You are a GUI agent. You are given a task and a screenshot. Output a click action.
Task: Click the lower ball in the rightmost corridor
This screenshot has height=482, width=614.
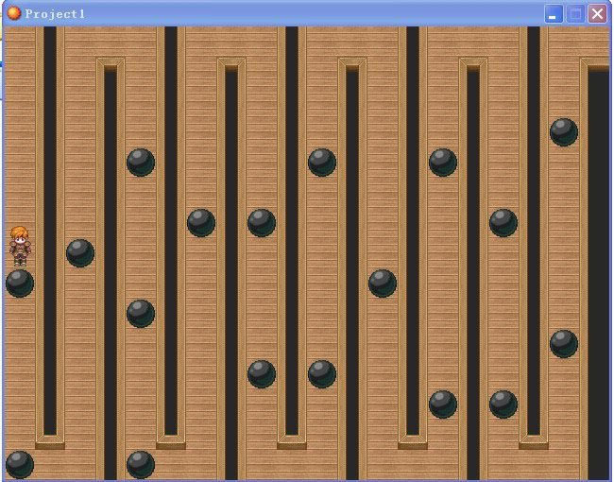click(564, 343)
